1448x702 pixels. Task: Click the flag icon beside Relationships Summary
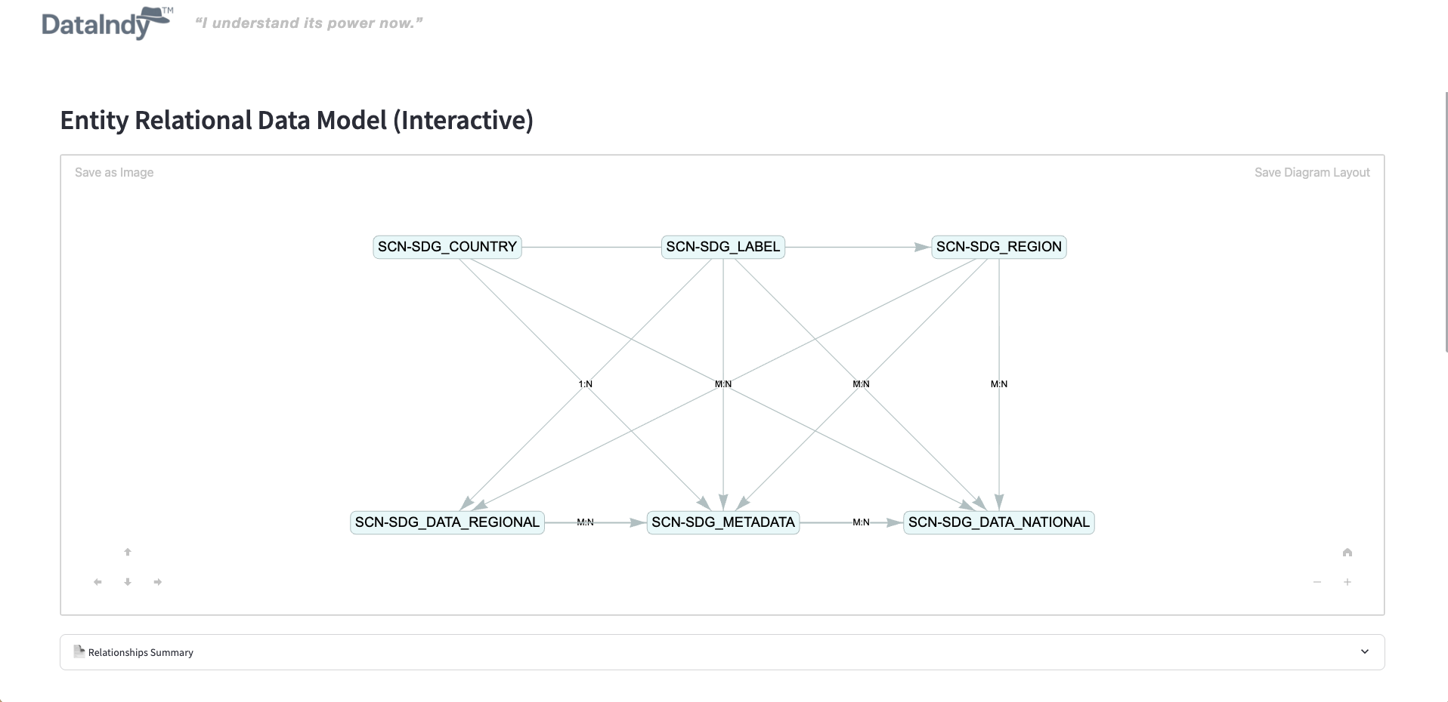click(79, 651)
